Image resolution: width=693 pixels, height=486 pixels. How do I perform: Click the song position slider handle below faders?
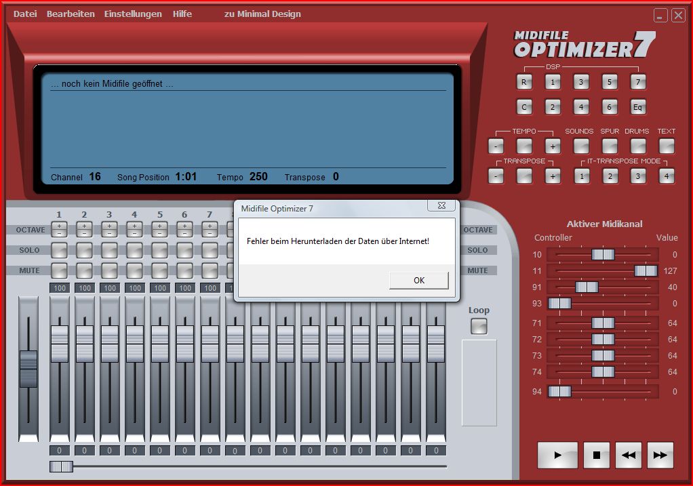[62, 466]
